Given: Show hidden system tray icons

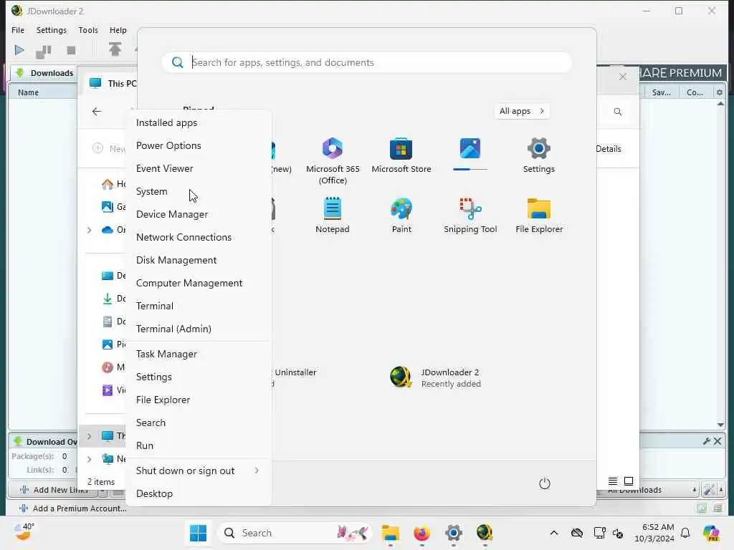Looking at the screenshot, I should [554, 533].
